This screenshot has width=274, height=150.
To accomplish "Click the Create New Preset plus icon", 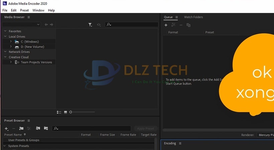I will pos(6,129).
